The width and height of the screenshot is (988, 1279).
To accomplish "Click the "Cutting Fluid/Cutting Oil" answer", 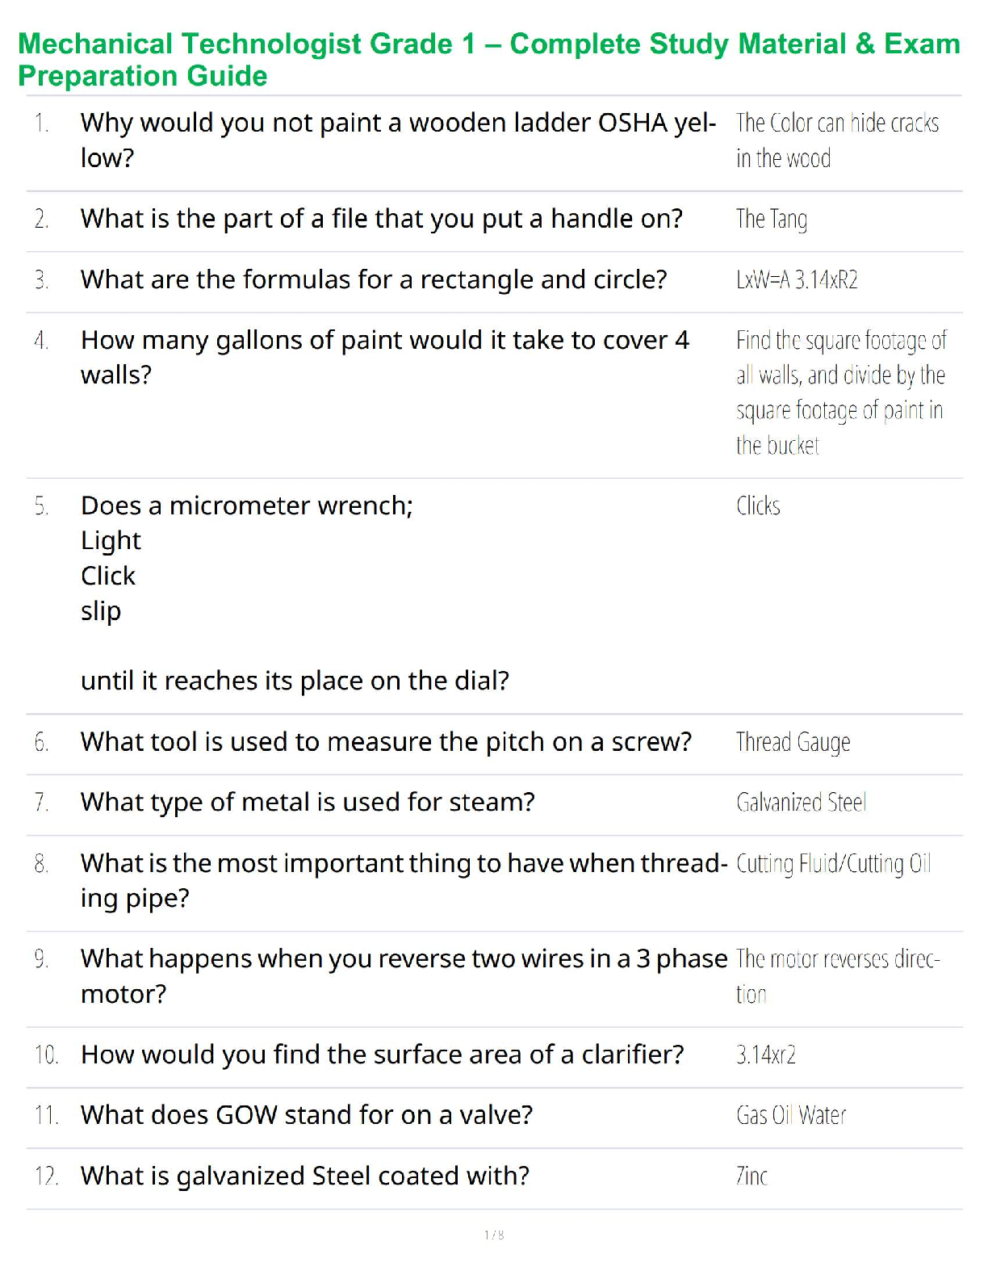I will [x=833, y=864].
